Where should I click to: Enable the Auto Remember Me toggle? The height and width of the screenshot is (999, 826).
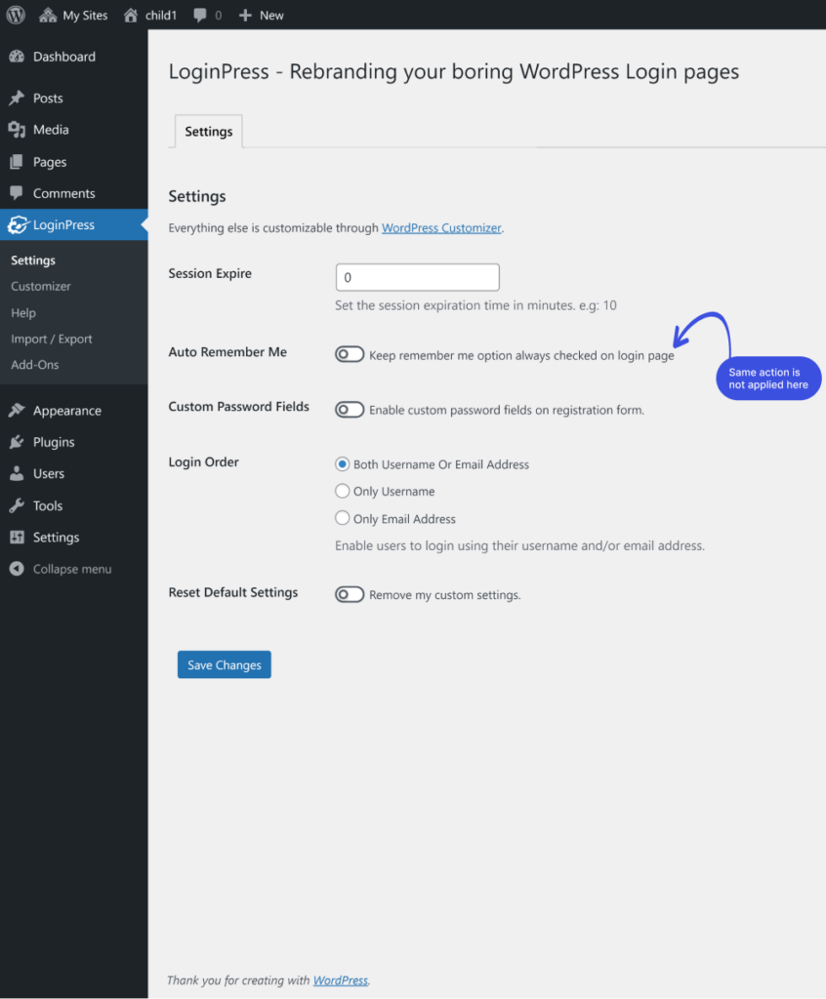pos(350,354)
